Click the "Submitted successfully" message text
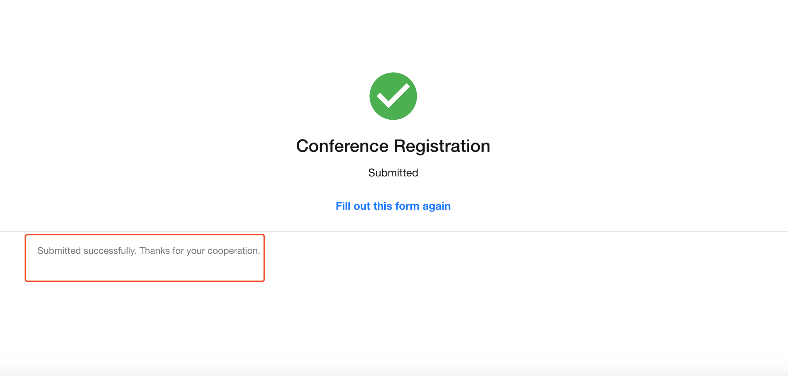 click(x=87, y=251)
